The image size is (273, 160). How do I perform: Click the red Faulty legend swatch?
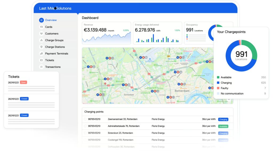click(x=218, y=88)
